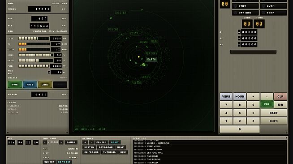Viewport: 293px width, 164px height.
Task: Open the TUTORIAL
Action: point(109,152)
